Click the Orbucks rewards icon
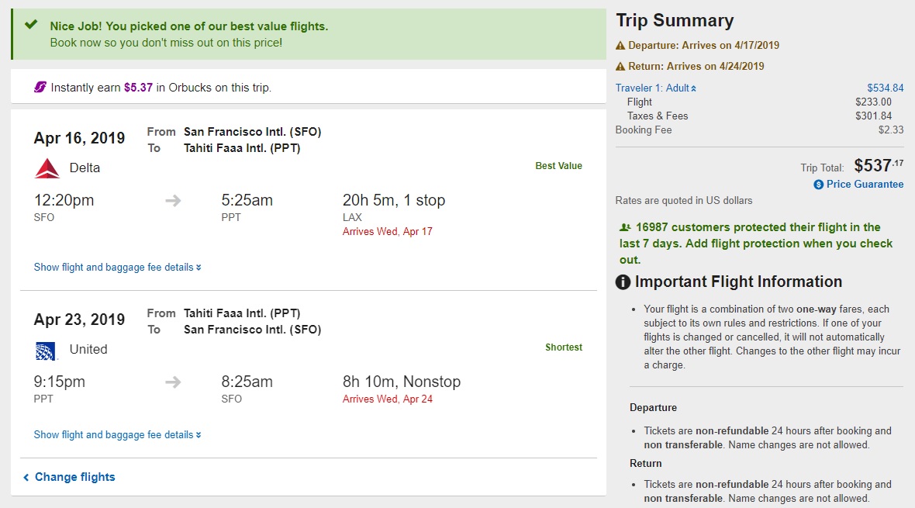915x508 pixels. coord(40,87)
